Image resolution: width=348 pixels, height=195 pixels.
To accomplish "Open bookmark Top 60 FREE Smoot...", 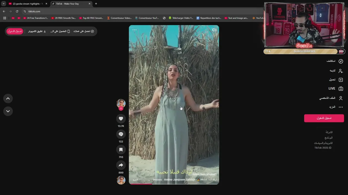I will (x=91, y=18).
